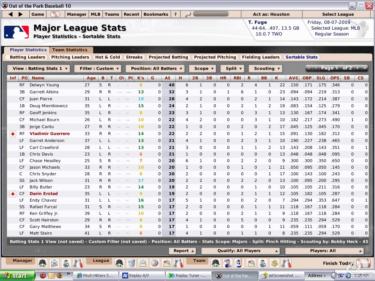Jump to last page of stats
Viewport: 375px width, 281px height.
pyautogui.click(x=364, y=68)
